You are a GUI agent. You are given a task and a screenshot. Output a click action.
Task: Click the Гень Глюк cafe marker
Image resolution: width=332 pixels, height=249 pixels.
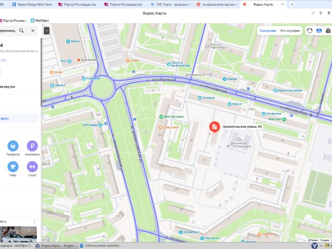(x=160, y=128)
